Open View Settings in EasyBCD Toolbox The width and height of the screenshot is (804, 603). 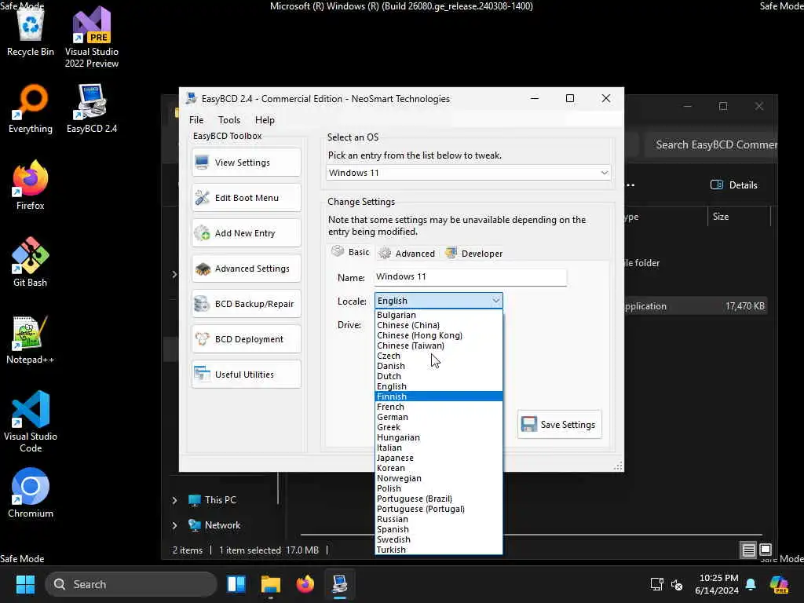click(247, 163)
